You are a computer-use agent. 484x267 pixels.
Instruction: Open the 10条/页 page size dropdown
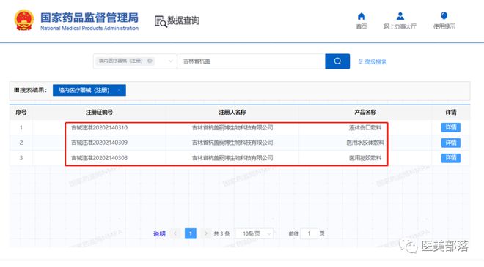(254, 234)
